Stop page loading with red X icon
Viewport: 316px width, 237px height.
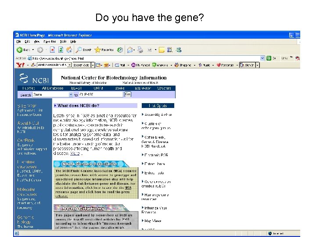click(52, 50)
